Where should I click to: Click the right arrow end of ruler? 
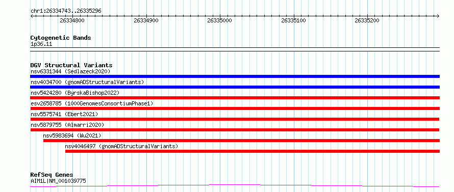(438, 16)
